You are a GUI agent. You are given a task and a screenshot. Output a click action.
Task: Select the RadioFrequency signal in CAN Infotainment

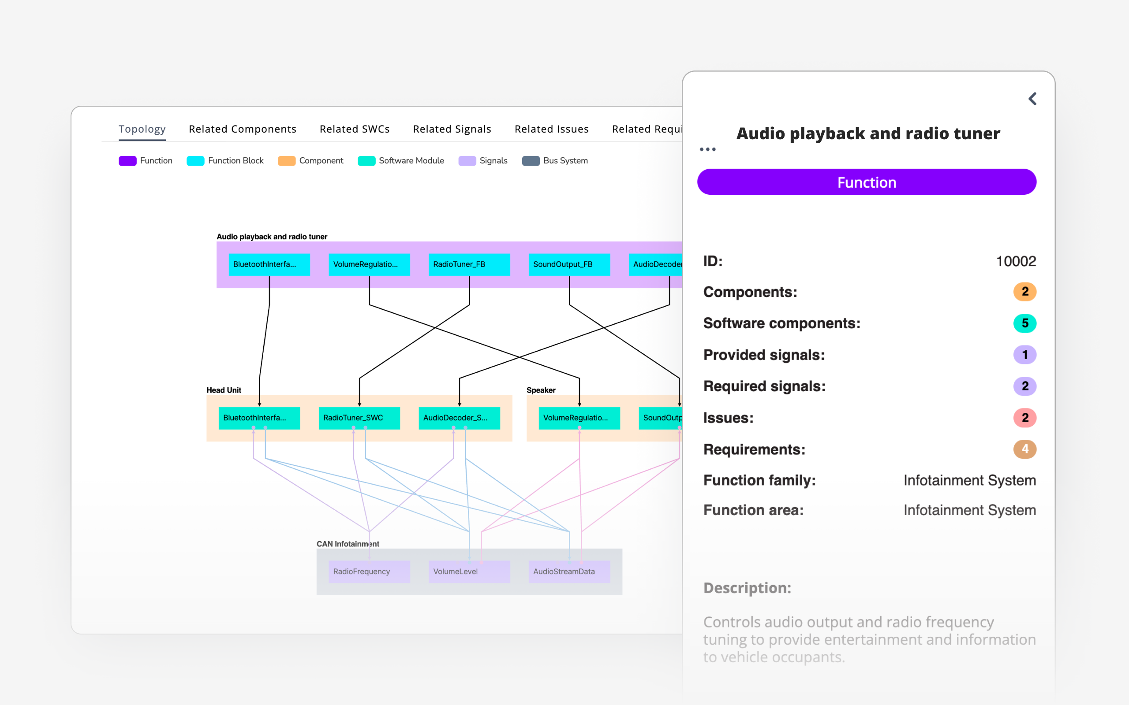click(369, 571)
